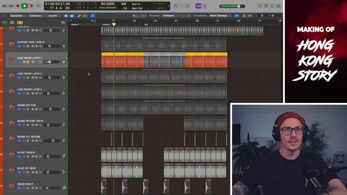Click the yellow heart marker on the ruler
Image resolution: width=347 pixels, height=195 pixels.
114,24
